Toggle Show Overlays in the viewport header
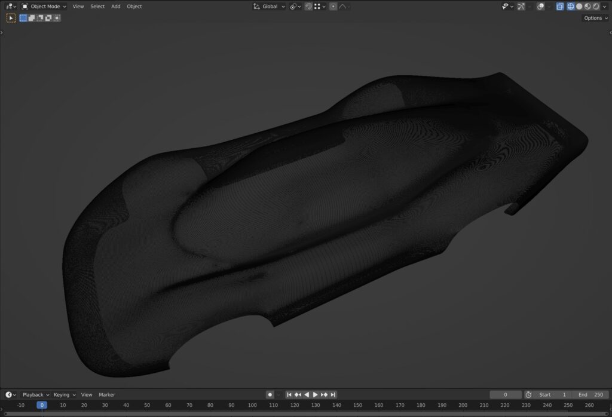Screen dimensions: 612x417 click(x=541, y=6)
